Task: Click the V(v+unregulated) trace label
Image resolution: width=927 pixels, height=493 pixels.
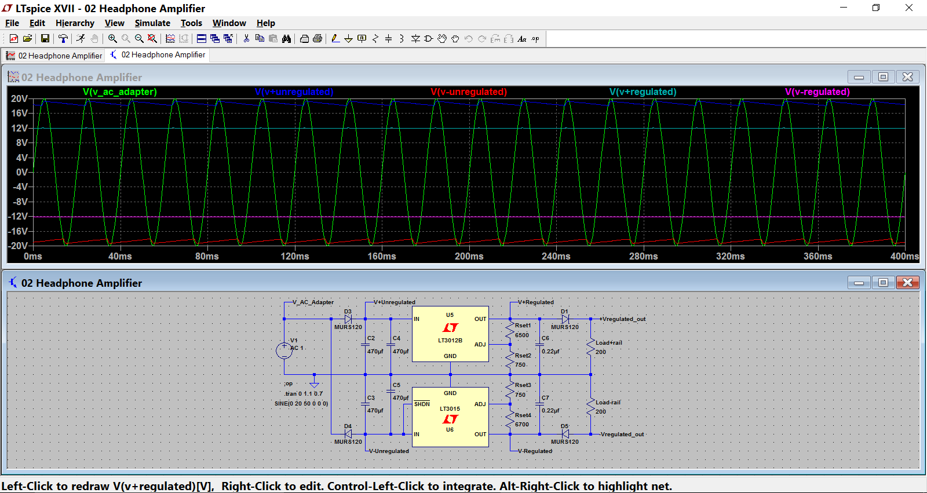Action: pos(294,92)
